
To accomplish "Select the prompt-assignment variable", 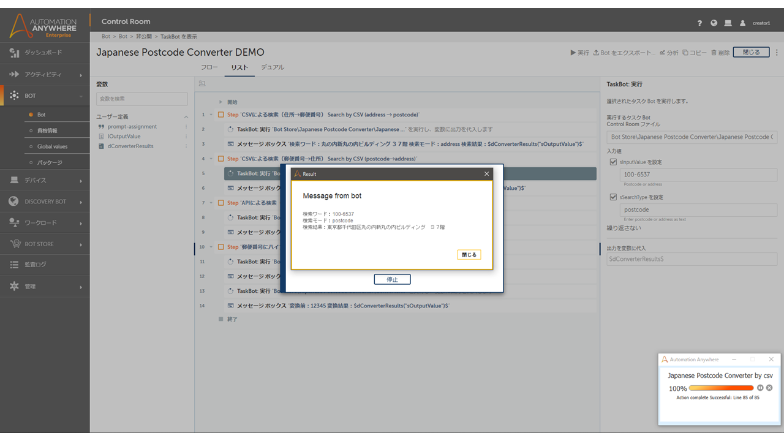I will point(132,127).
